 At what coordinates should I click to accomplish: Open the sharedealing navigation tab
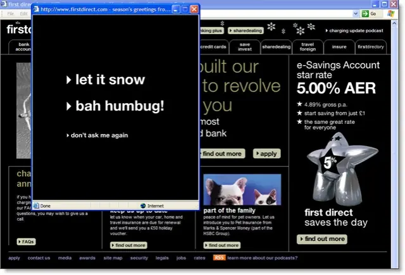click(276, 47)
